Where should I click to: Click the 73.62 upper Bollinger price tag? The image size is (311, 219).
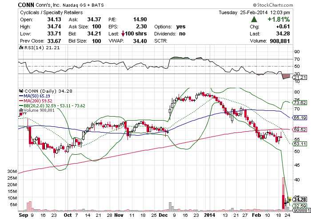click(x=300, y=103)
